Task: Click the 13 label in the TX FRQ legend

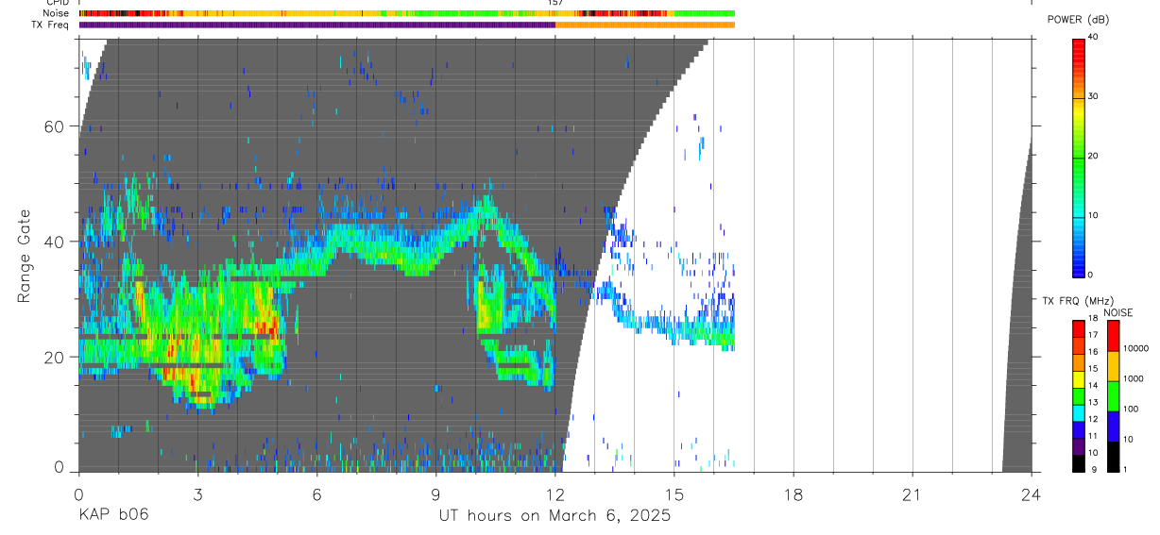Action: tap(1094, 402)
